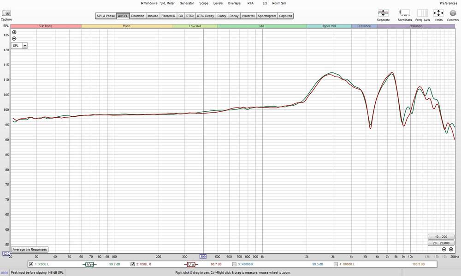
Task: Switch to the Waterfall tab
Action: point(248,16)
